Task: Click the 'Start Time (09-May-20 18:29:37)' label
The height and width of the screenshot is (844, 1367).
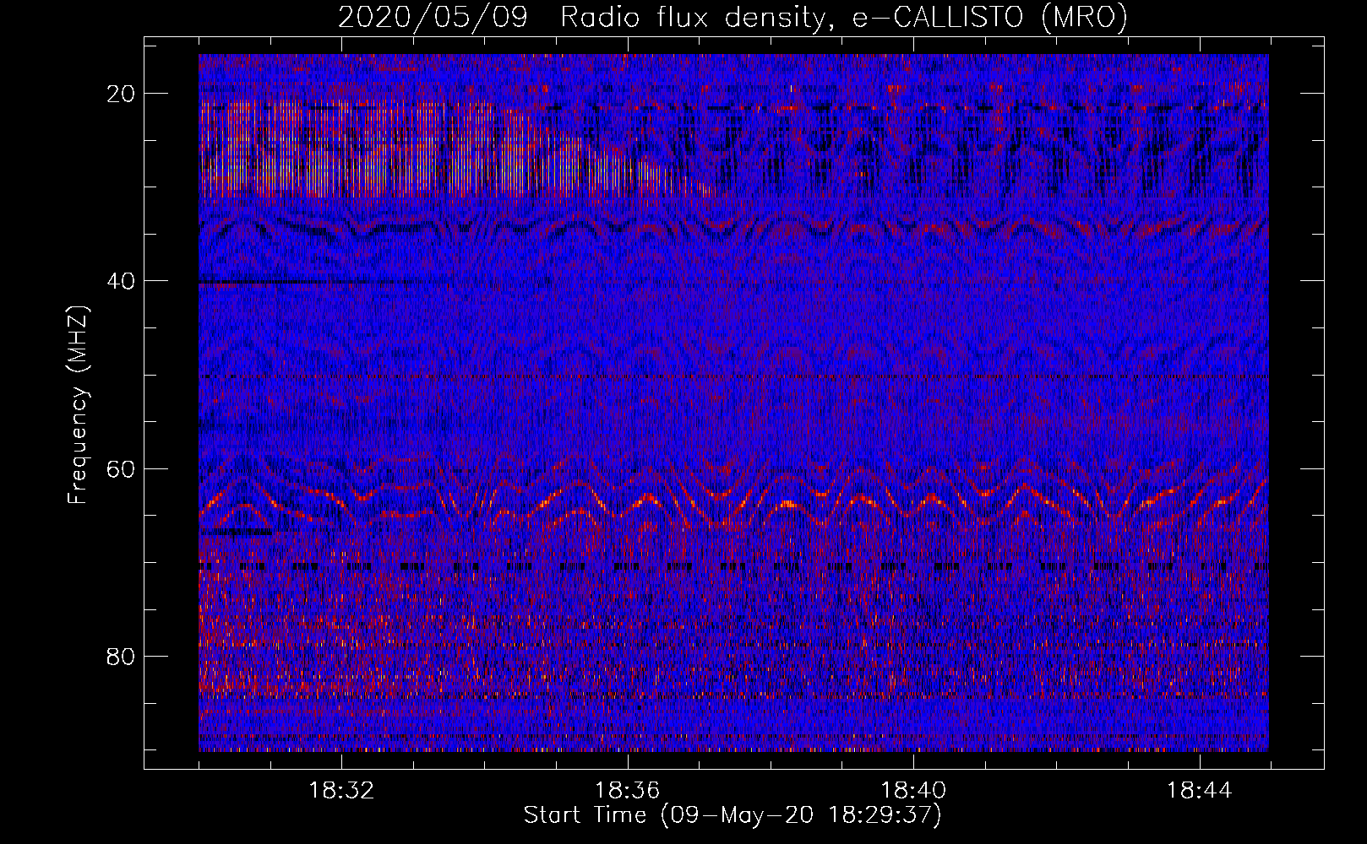Action: pos(733,815)
